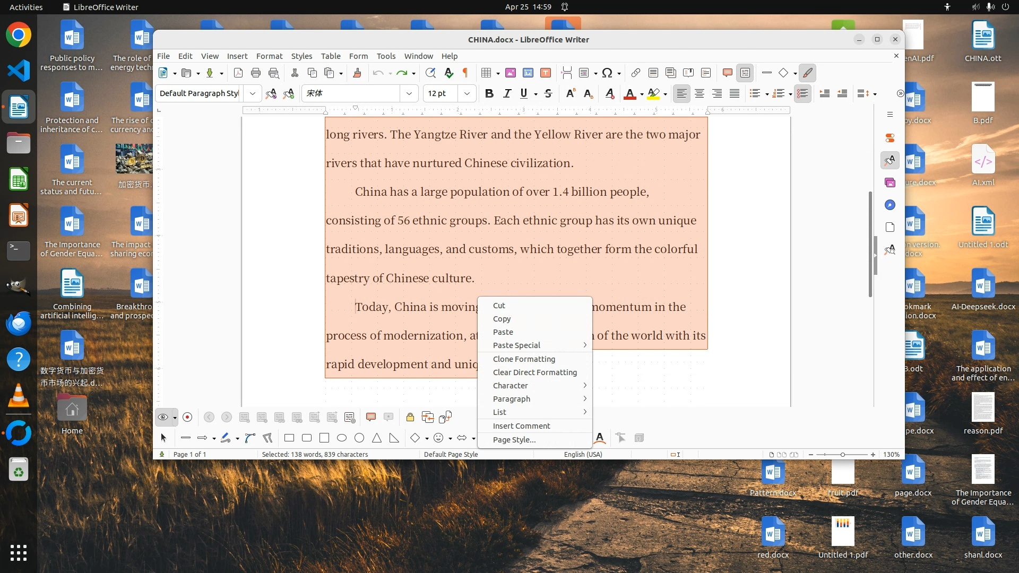Click the Clone Formatting paintbrush icon

pyautogui.click(x=357, y=73)
